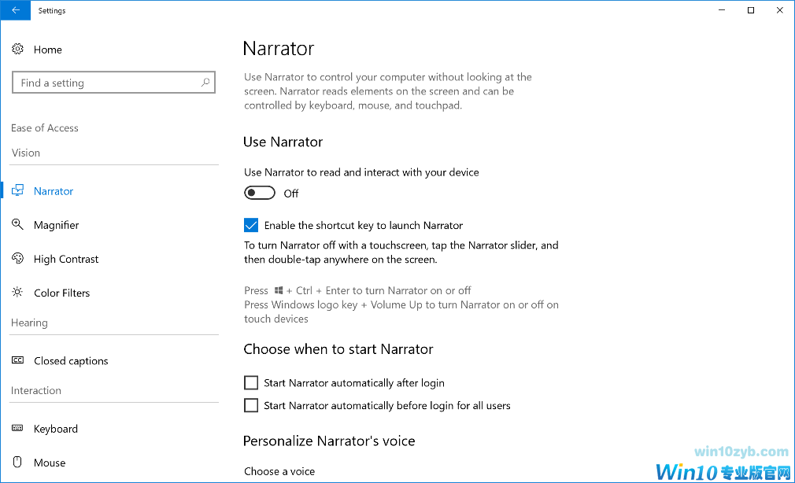Click the Keyboard icon in sidebar
The height and width of the screenshot is (483, 795).
click(x=17, y=429)
